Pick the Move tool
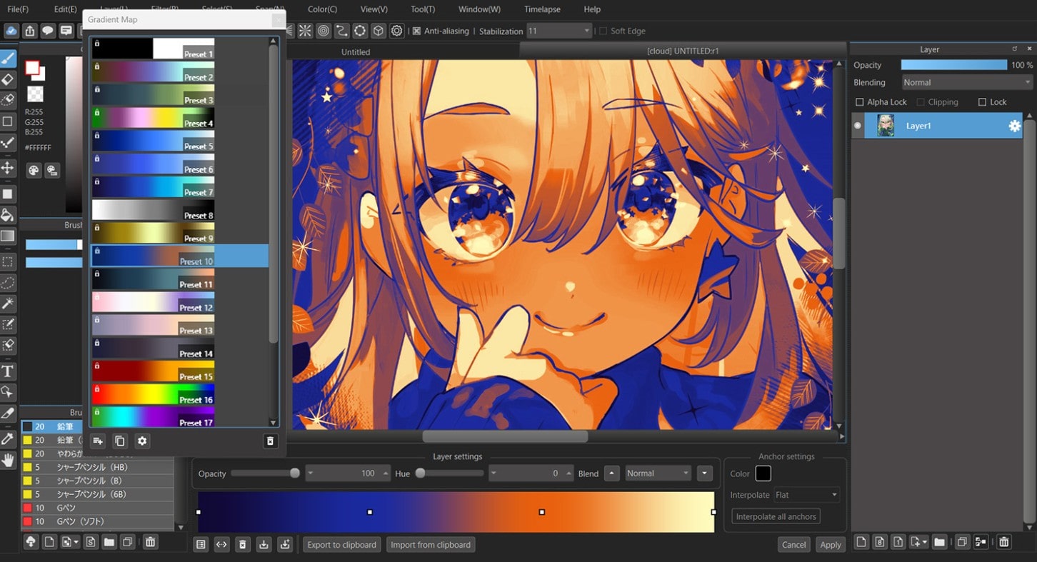 [8, 168]
